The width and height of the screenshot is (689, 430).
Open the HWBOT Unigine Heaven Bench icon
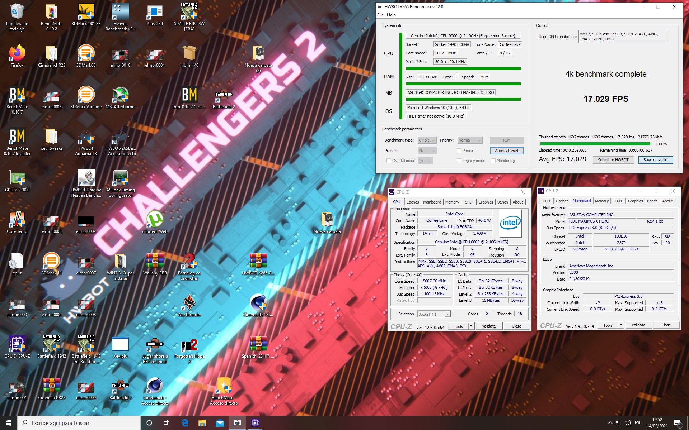point(86,184)
